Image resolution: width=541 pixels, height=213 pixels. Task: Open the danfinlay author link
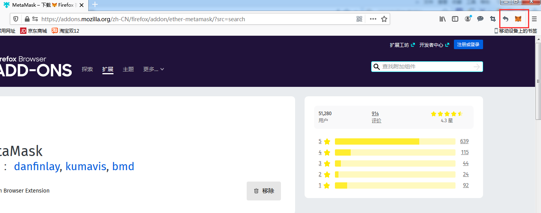click(37, 167)
